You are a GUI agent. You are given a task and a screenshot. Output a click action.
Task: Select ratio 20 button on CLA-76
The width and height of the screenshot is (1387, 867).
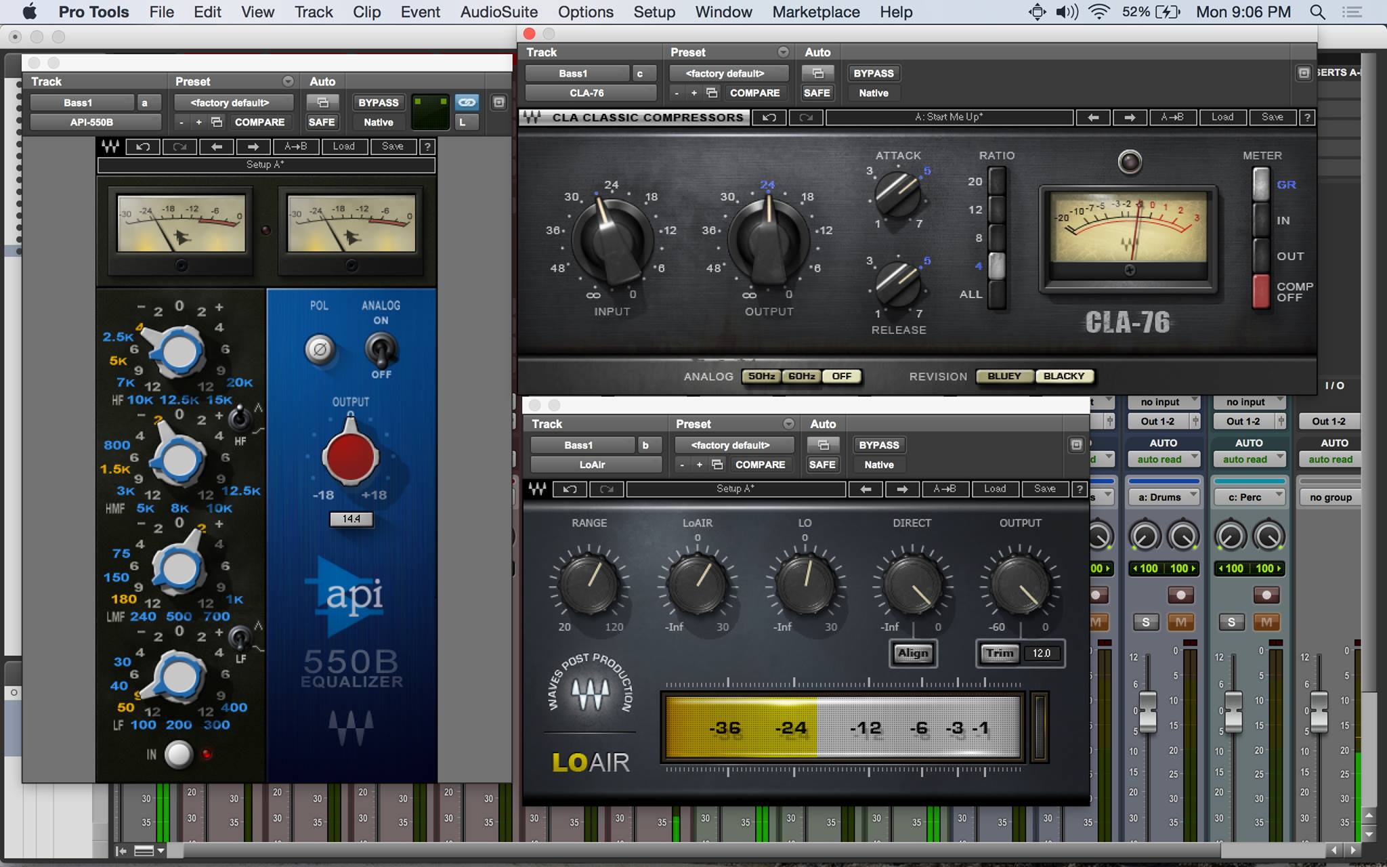tap(996, 181)
